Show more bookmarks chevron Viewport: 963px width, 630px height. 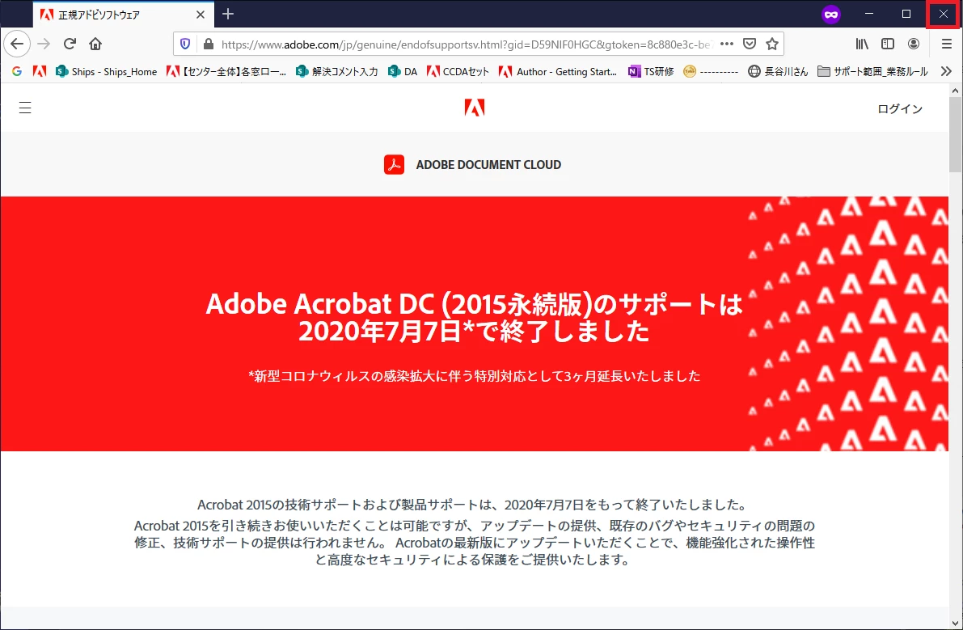click(x=946, y=71)
